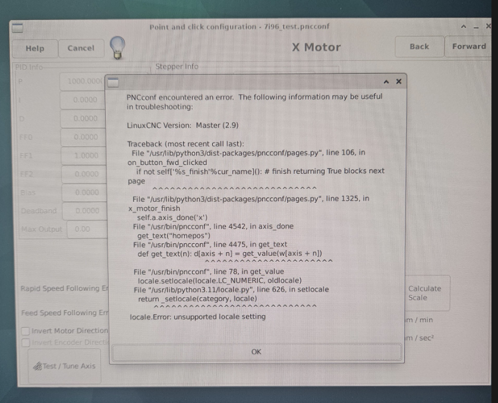This screenshot has width=498, height=403.
Task: Click the Calculate Scale button
Action: coord(427,293)
